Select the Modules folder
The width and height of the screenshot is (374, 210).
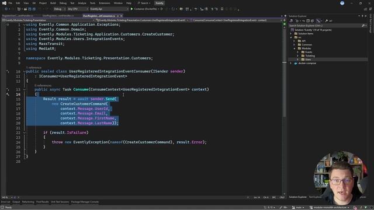tap(306, 48)
